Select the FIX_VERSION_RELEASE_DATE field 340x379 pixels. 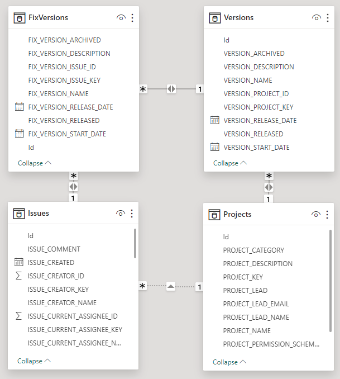pos(70,107)
